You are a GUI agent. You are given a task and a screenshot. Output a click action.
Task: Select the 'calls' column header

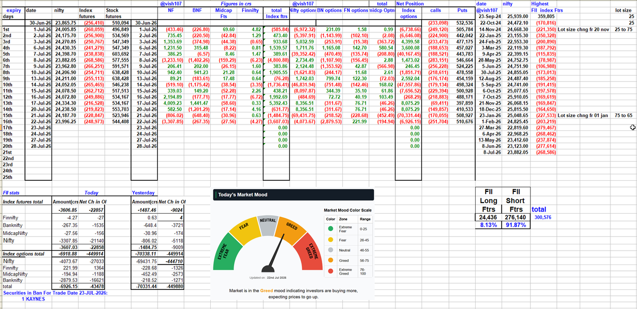(436, 10)
